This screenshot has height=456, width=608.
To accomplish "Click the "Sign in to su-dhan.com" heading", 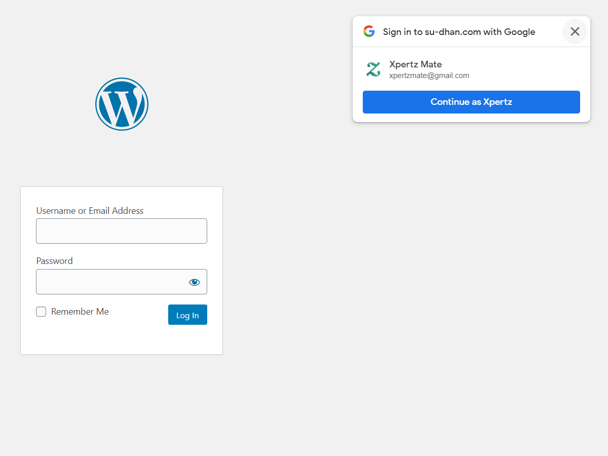I will click(432, 32).
